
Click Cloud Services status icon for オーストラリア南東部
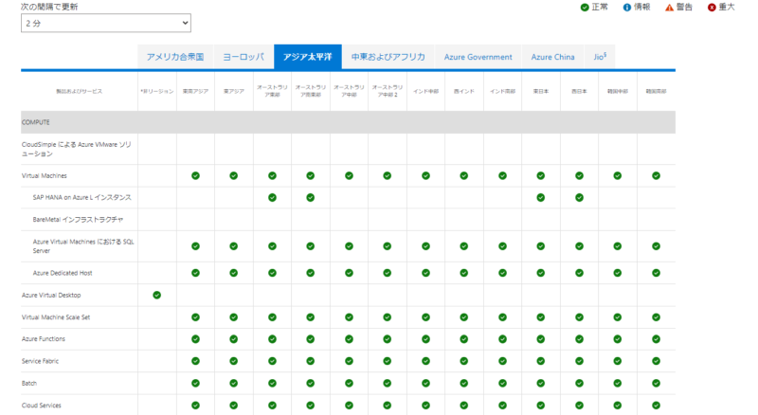[x=311, y=406]
